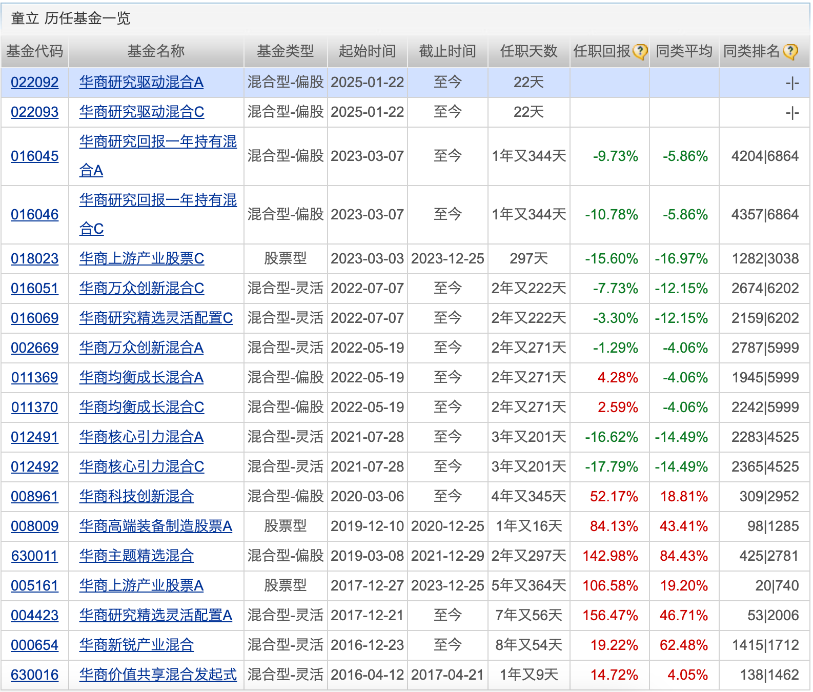This screenshot has height=692, width=813.
Task: Open fund code 022093 link
Action: 34,112
